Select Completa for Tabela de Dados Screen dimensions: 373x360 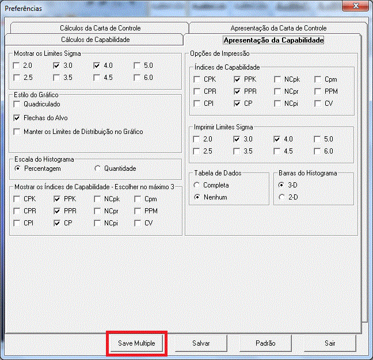[x=197, y=185]
